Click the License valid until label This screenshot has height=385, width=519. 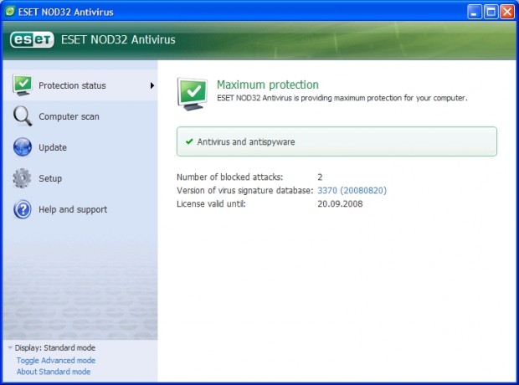211,203
